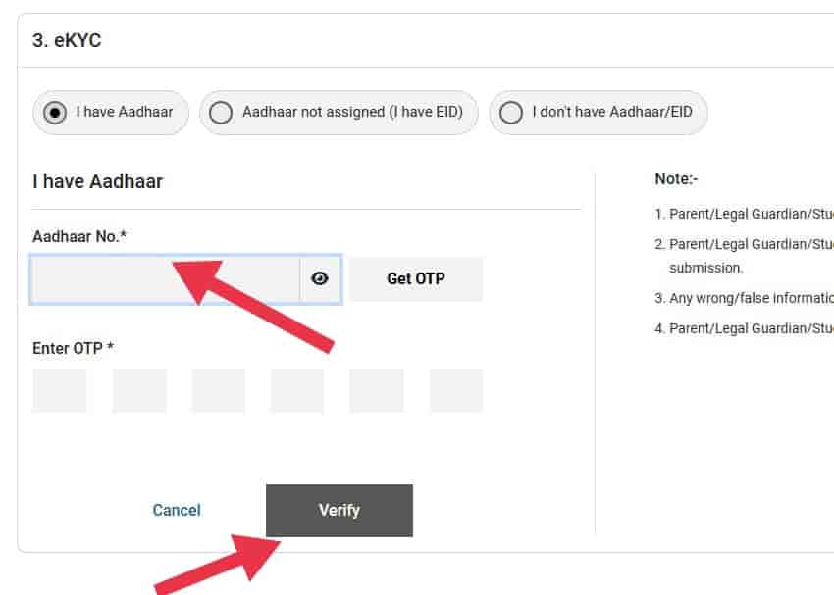
Task: Click the third OTP digit box
Action: [x=218, y=390]
